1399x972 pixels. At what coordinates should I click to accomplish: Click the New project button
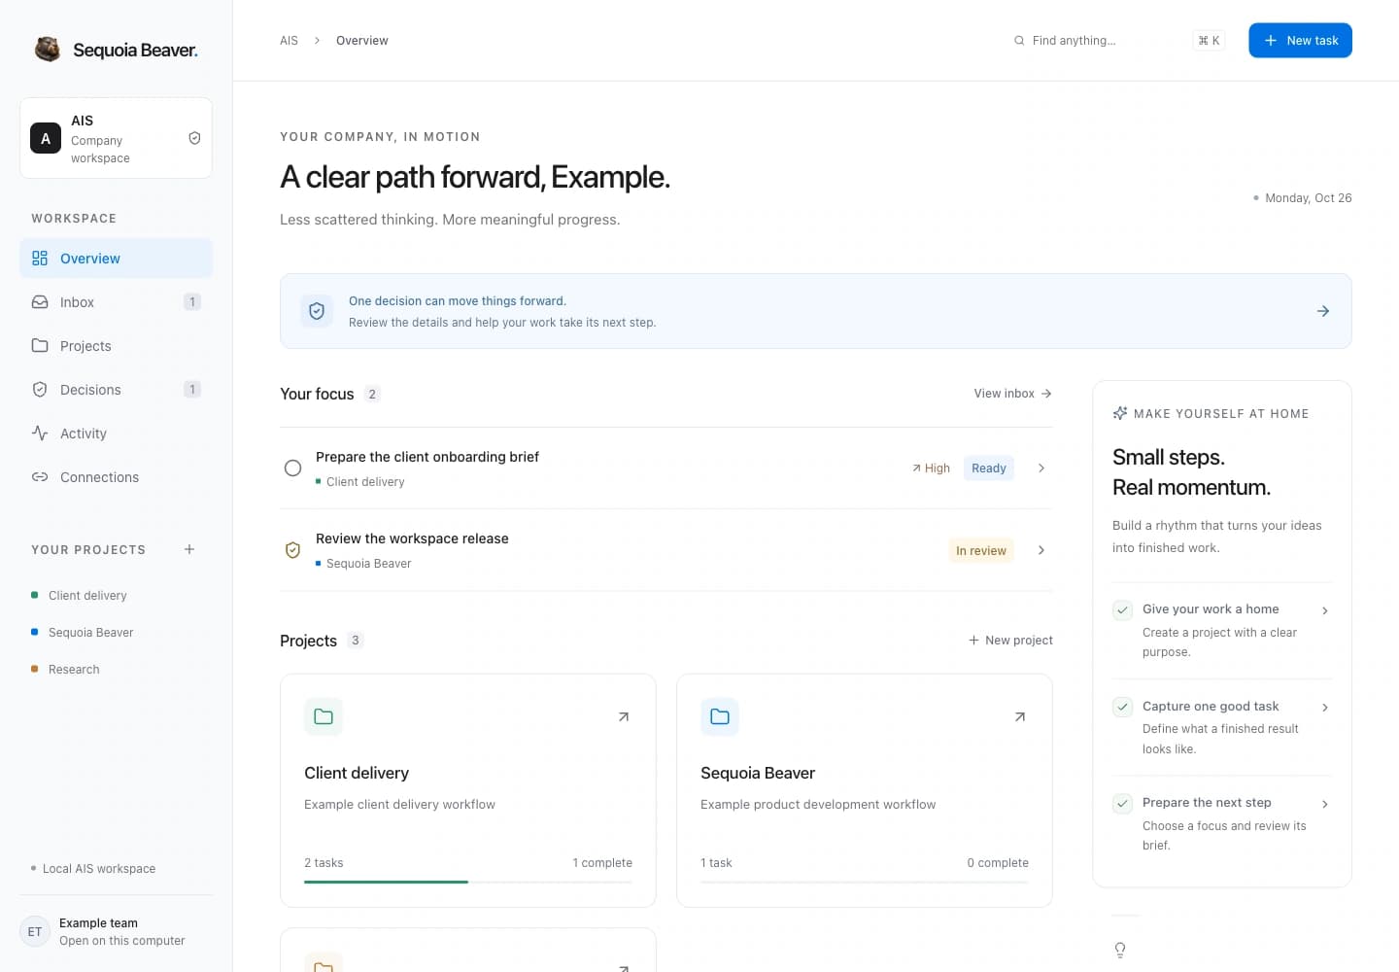coord(1010,641)
